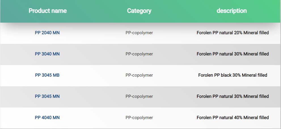
Task: Click the Category column header
Action: pyautogui.click(x=139, y=11)
